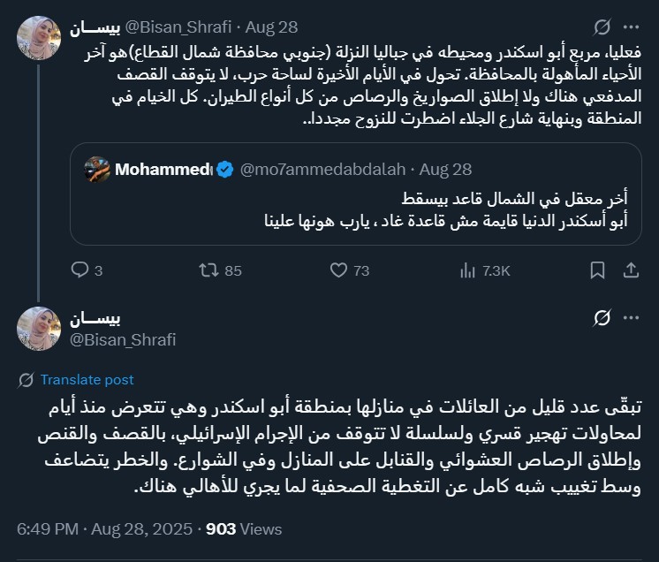Click the Translate post link
This screenshot has width=659, height=562.
tap(87, 379)
